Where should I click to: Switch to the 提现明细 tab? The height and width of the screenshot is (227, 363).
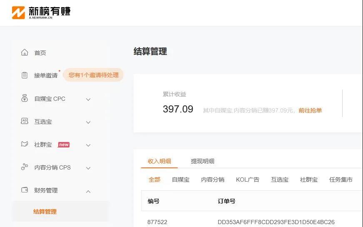click(202, 161)
